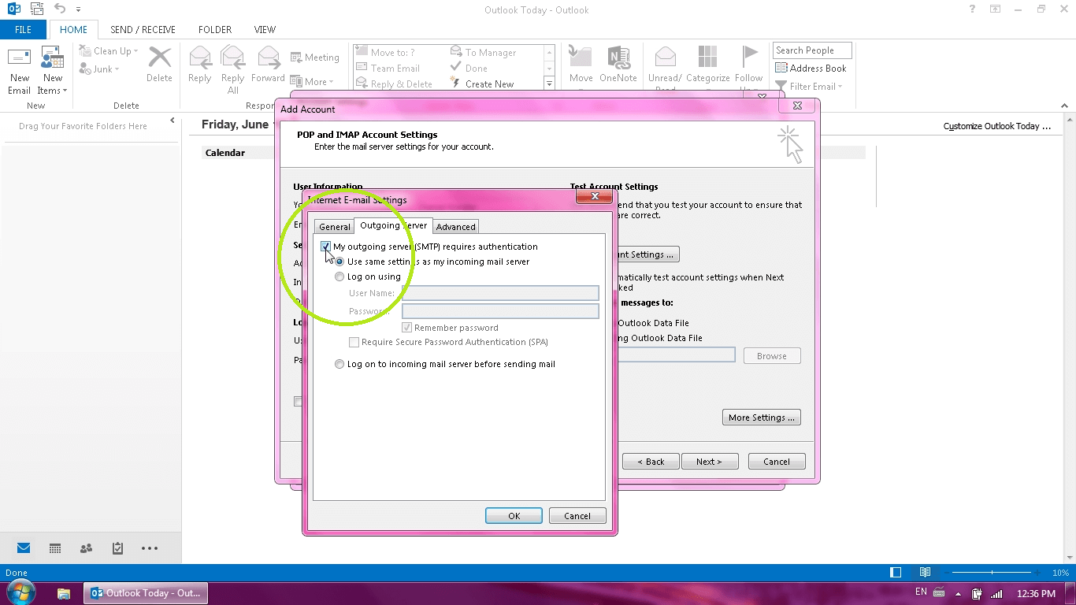Switch to Reading view in status bar
The image size is (1076, 605).
pyautogui.click(x=926, y=573)
